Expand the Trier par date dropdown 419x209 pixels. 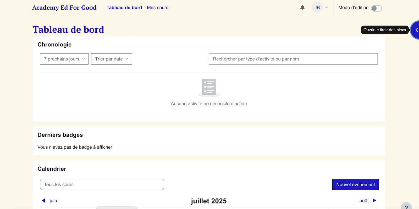(x=112, y=59)
